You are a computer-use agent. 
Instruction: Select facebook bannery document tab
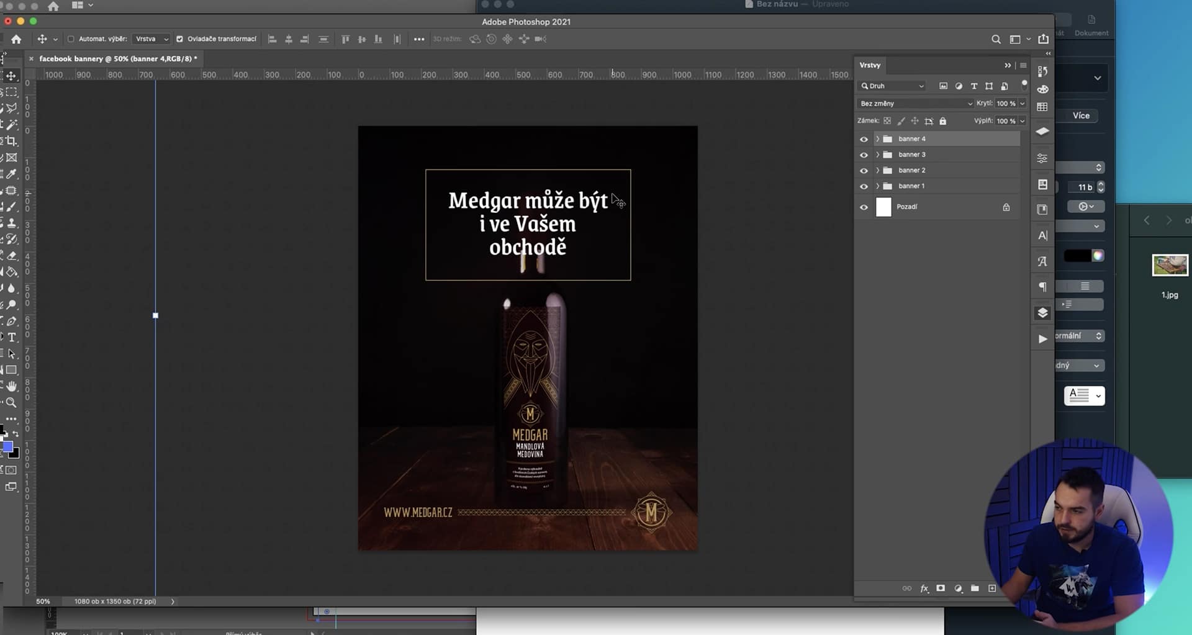[118, 59]
